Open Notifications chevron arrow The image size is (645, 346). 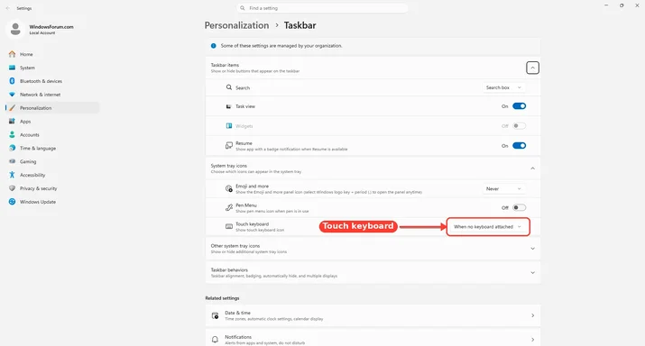pyautogui.click(x=532, y=340)
